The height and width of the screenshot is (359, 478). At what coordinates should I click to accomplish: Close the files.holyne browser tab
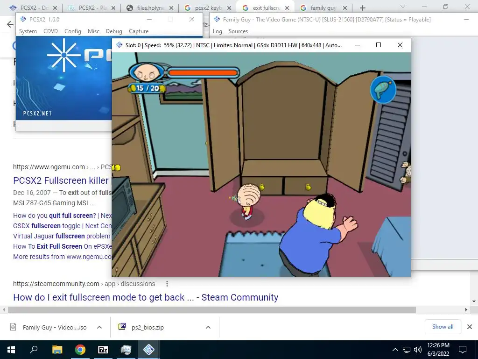pos(171,8)
